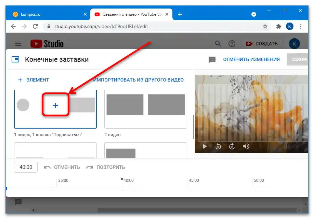This screenshot has width=314, height=219.
Task: Click ОТМЕНИТЬ ИЗМЕНЕНИЯ link
Action: [251, 59]
